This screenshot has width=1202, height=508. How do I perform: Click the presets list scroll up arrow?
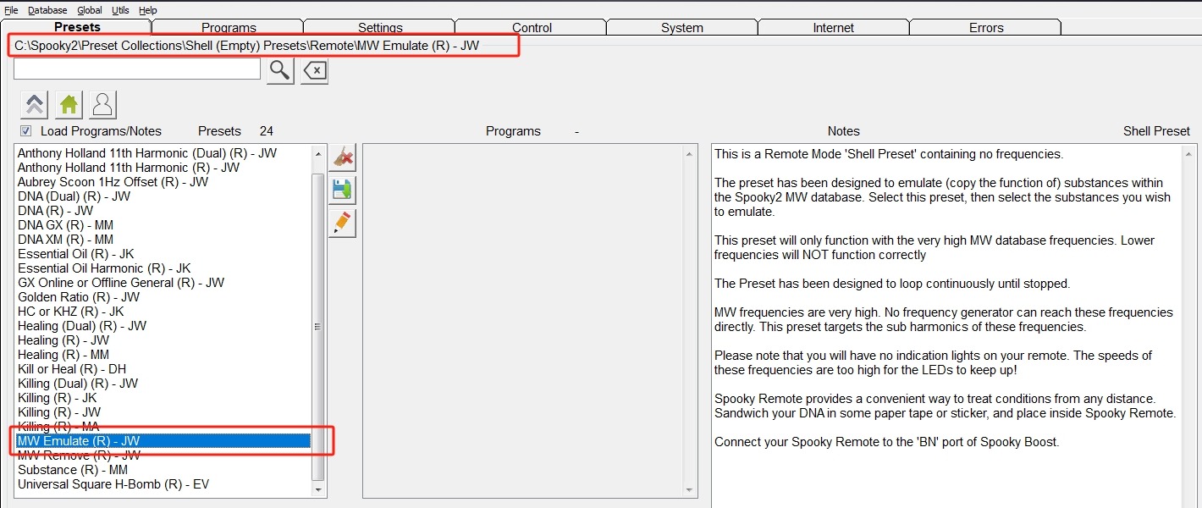[319, 154]
